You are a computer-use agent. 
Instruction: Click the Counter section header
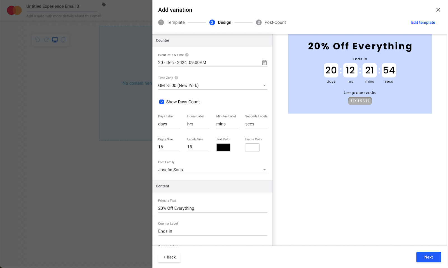[213, 41]
